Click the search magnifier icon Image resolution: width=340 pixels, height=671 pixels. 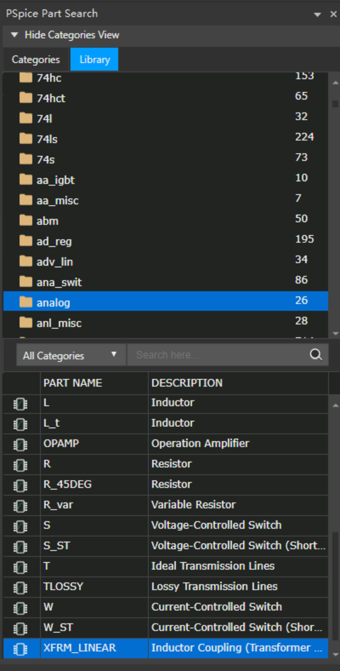pyautogui.click(x=316, y=355)
